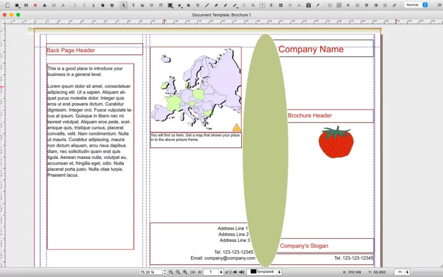The height and width of the screenshot is (277, 443).
Task: Click the Save as PDF icon
Action: pyautogui.click(x=63, y=5)
